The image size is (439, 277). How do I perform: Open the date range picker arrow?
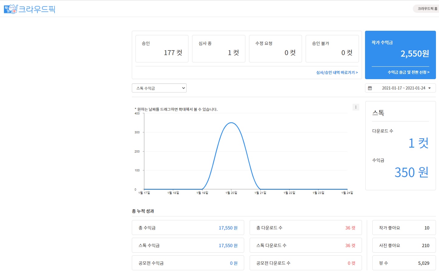[x=430, y=88]
